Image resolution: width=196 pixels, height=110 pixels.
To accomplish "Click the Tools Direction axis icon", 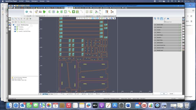I will (x=36, y=12).
